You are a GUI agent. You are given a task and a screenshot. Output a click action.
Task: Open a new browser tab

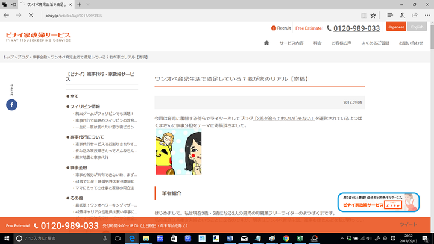[x=80, y=4]
